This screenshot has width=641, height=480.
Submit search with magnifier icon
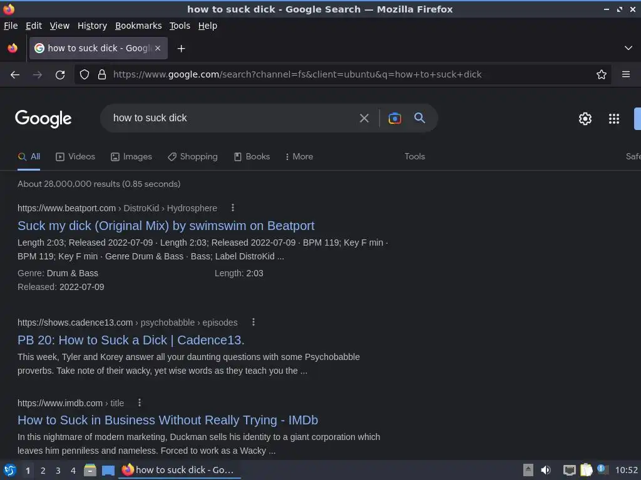(x=419, y=118)
